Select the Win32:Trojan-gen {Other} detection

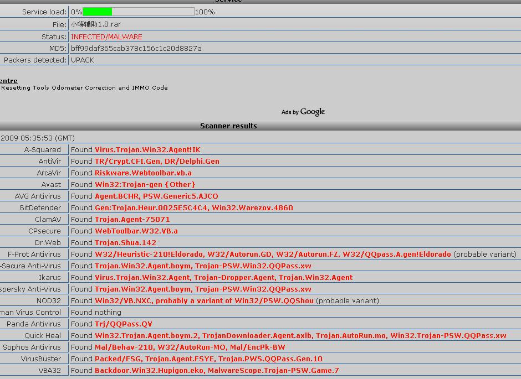[x=145, y=184]
